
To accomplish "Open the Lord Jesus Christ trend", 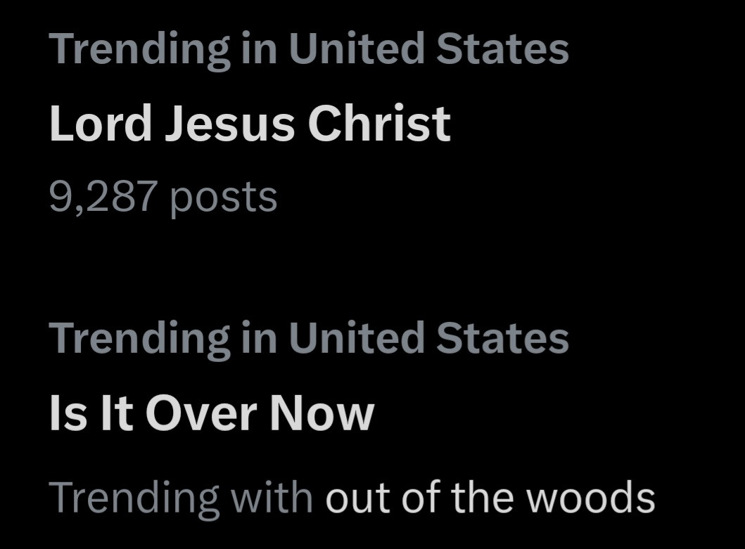I will pyautogui.click(x=250, y=124).
